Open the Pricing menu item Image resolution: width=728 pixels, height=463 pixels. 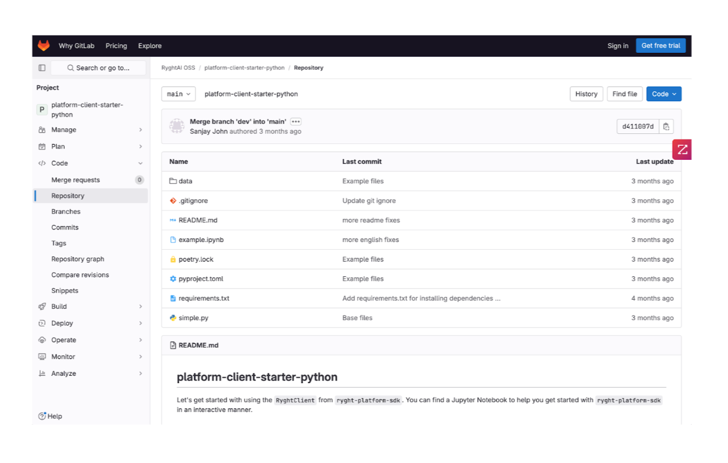(116, 46)
